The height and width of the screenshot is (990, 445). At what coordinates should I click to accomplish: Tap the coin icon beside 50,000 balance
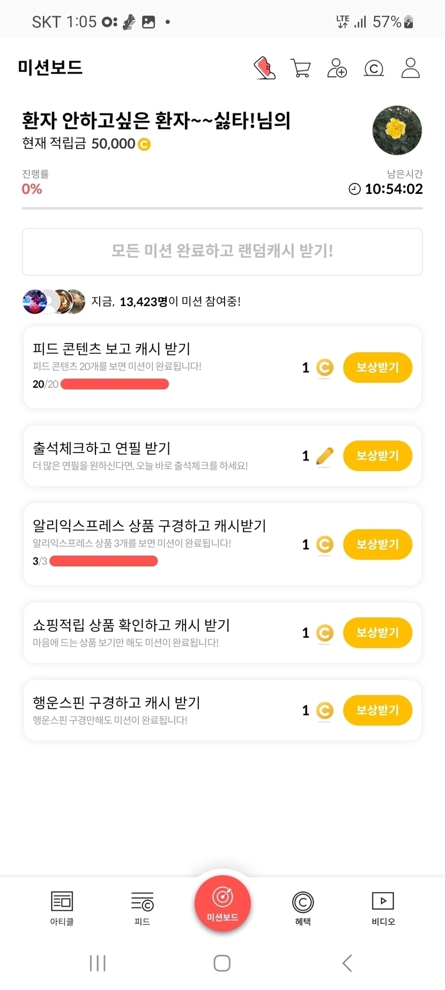(144, 144)
